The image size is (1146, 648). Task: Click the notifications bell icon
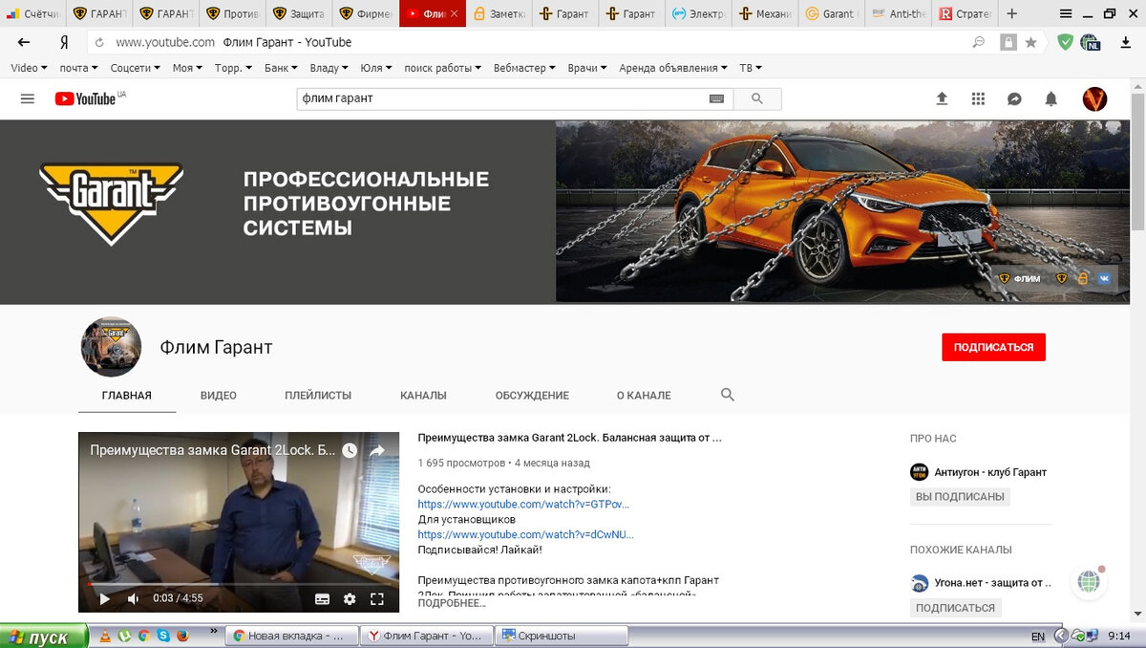point(1050,98)
